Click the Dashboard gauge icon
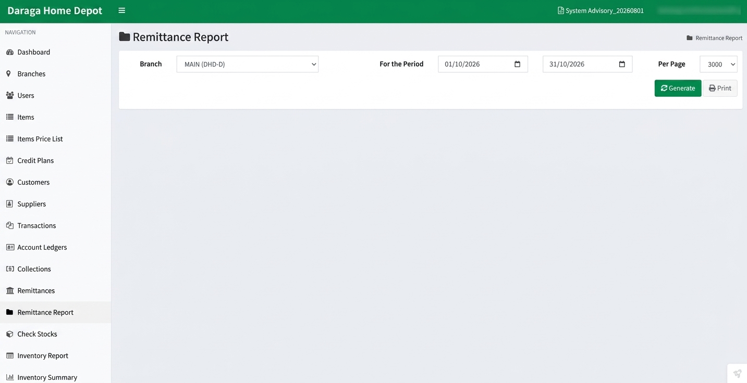747x383 pixels. [x=9, y=52]
